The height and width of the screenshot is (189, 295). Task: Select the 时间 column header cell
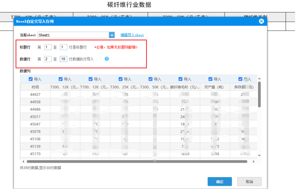(x=35, y=87)
